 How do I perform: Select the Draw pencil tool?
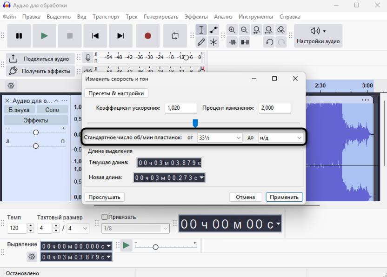pos(201,42)
